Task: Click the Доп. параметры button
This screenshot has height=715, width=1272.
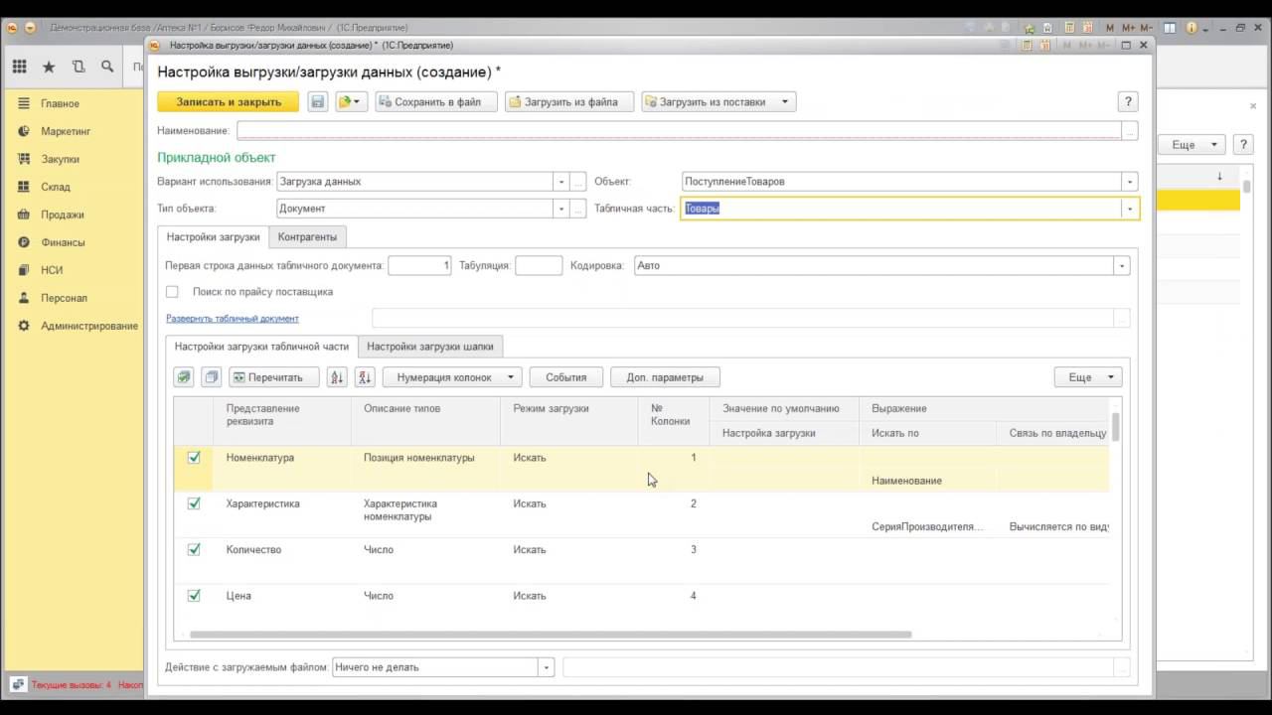Action: click(x=664, y=377)
